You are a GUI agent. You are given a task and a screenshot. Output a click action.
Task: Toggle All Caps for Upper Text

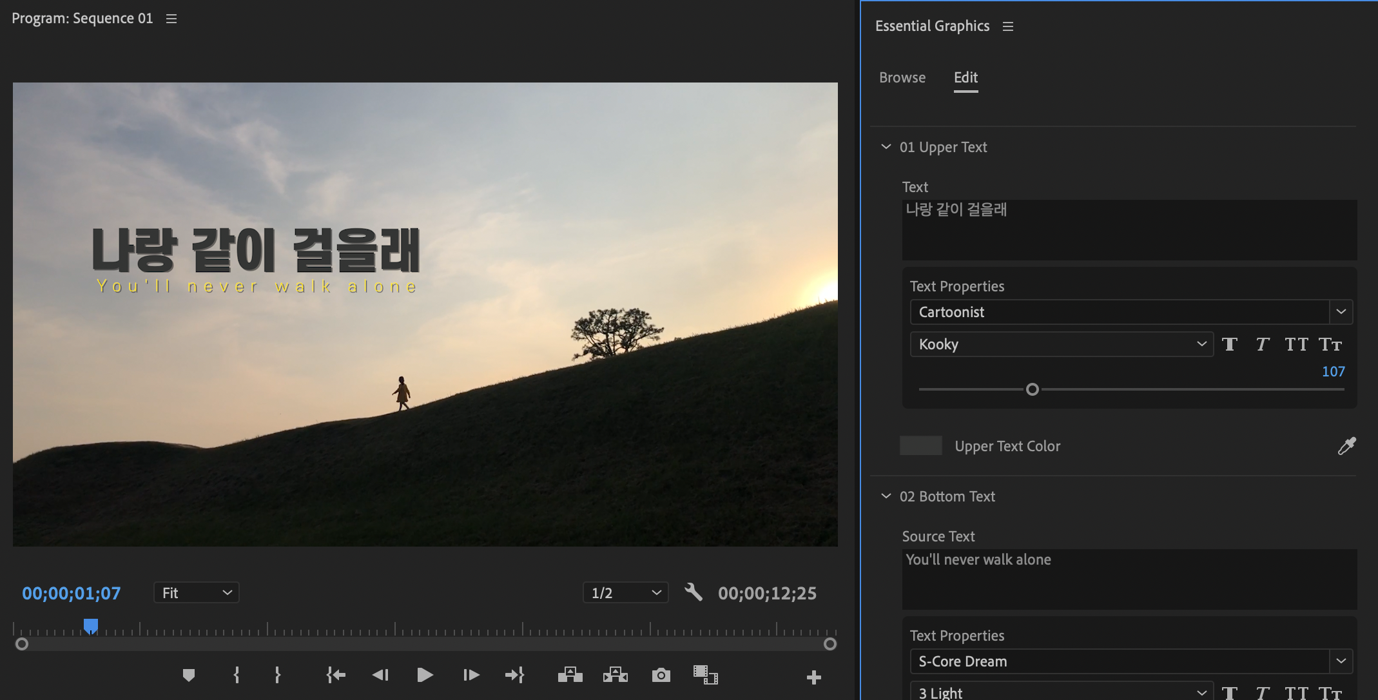tap(1296, 344)
